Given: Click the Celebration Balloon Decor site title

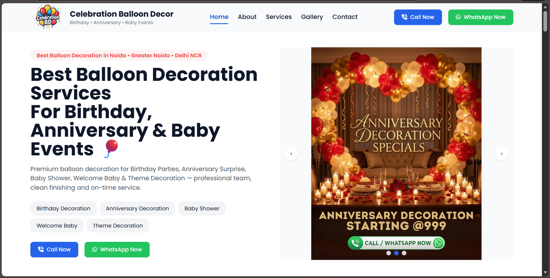Looking at the screenshot, I should [x=122, y=14].
